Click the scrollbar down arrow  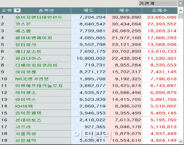[x=181, y=141]
